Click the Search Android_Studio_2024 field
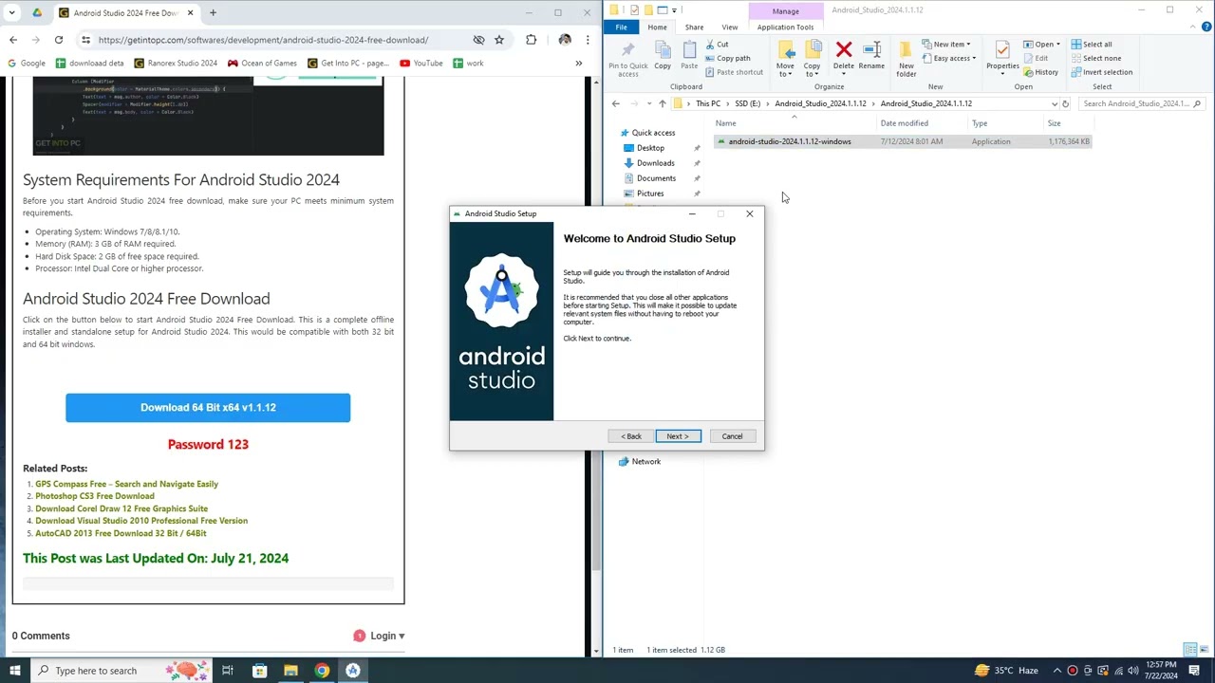 tap(1142, 103)
